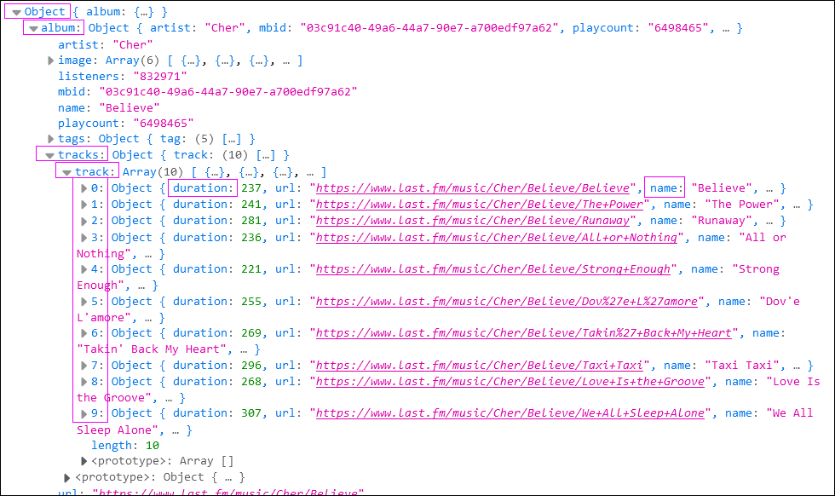Click the tracks property label
Screen dimensions: 835x496
pyautogui.click(x=81, y=155)
